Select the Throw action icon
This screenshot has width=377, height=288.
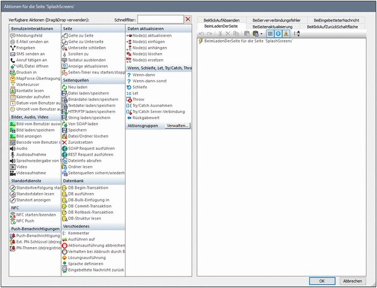point(129,100)
